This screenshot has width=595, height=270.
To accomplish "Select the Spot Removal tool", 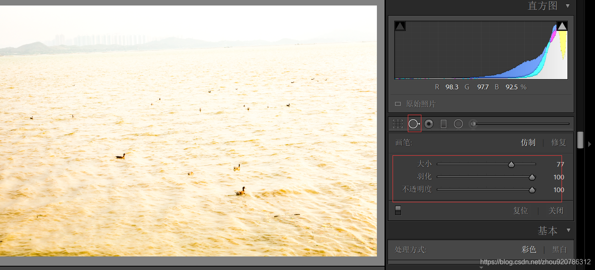I will 414,124.
